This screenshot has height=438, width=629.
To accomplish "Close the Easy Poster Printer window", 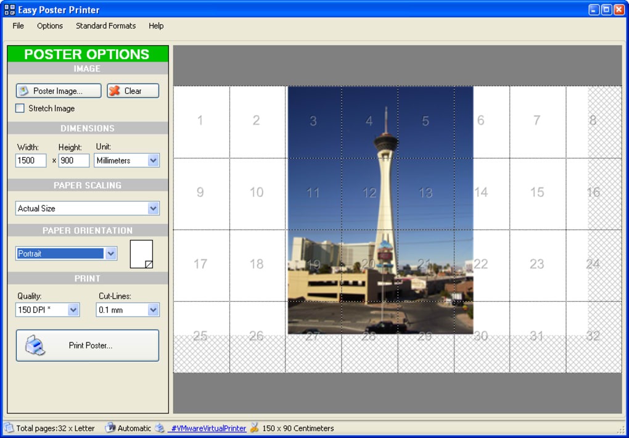I will pos(619,10).
